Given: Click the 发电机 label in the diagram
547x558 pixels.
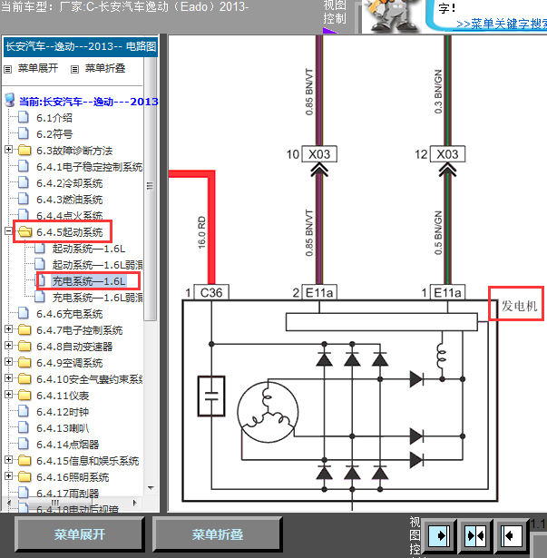Looking at the screenshot, I should tap(519, 306).
